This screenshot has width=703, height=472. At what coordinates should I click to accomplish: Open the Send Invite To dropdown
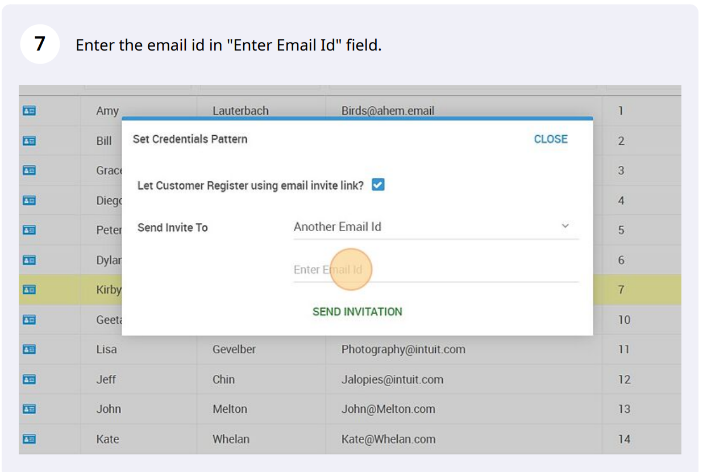(x=435, y=227)
